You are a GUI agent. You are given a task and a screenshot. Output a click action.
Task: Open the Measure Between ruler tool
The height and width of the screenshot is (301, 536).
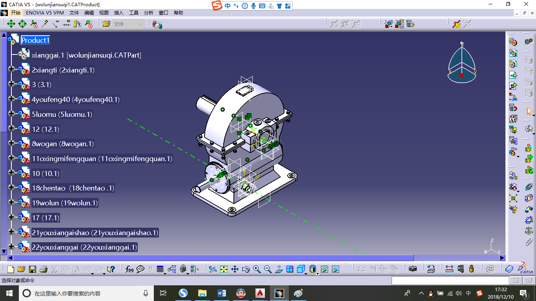[449, 269]
